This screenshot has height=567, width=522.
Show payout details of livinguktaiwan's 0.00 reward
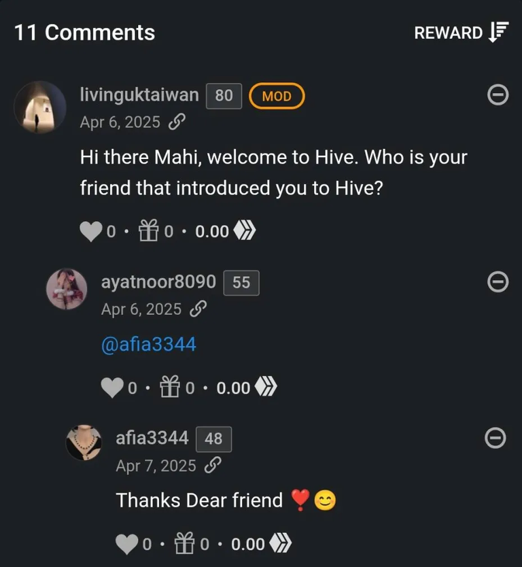(225, 231)
